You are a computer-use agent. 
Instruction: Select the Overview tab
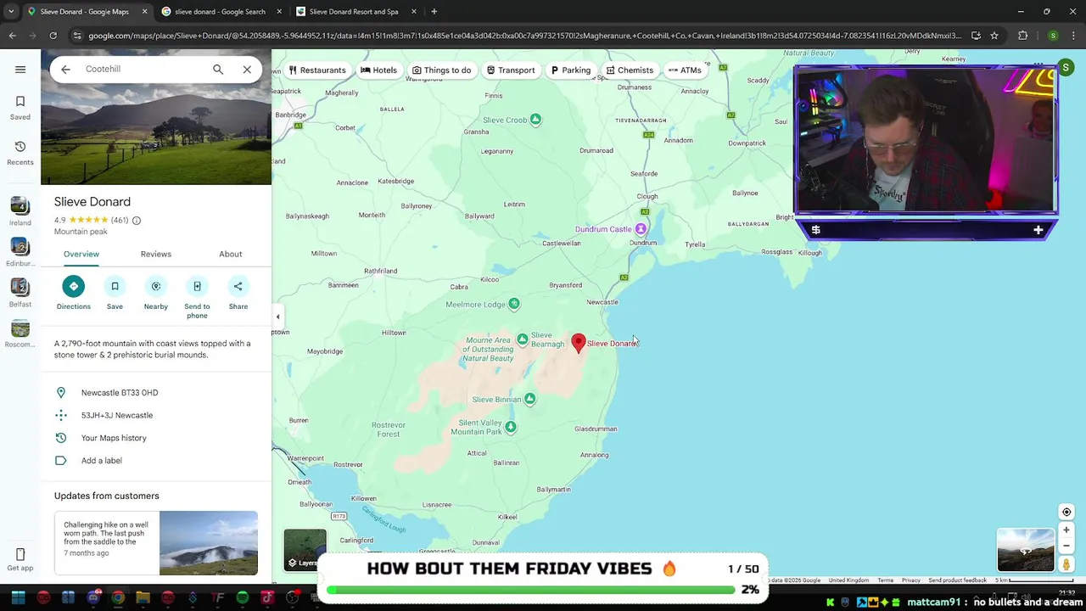[x=81, y=254]
